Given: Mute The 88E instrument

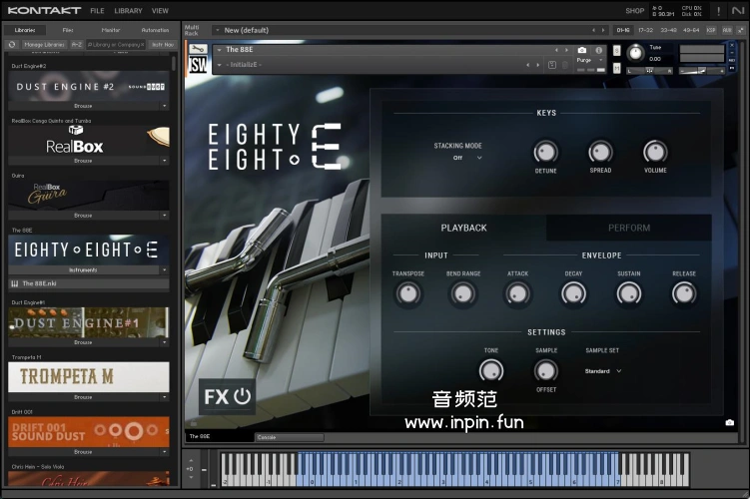Looking at the screenshot, I should point(617,68).
